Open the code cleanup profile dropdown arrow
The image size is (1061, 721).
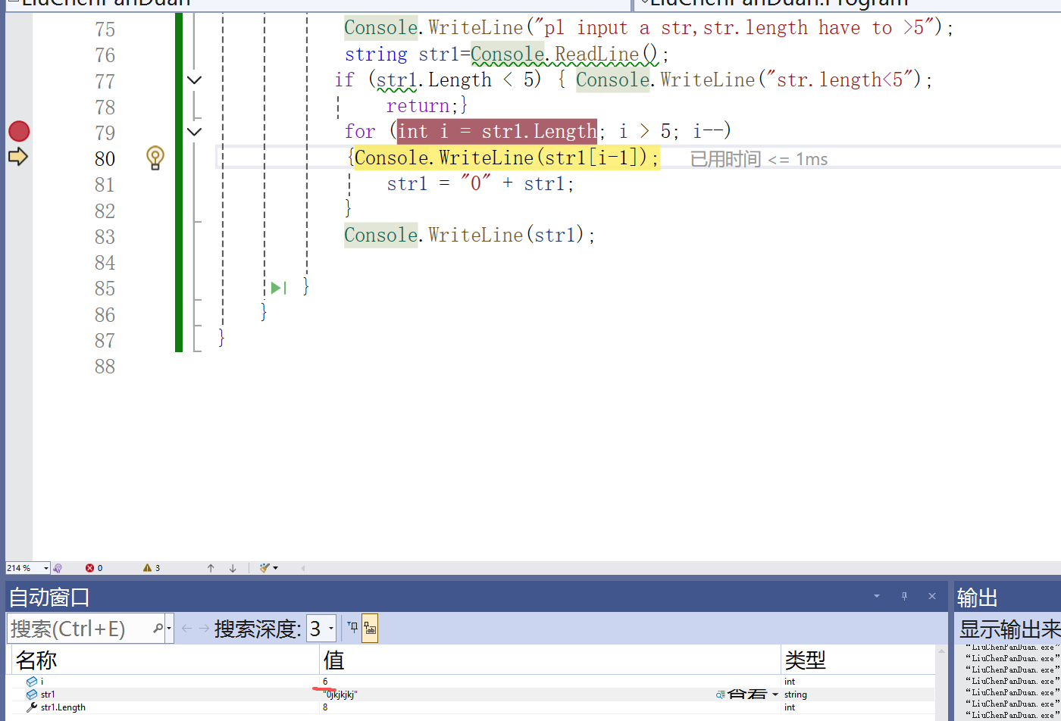point(275,568)
